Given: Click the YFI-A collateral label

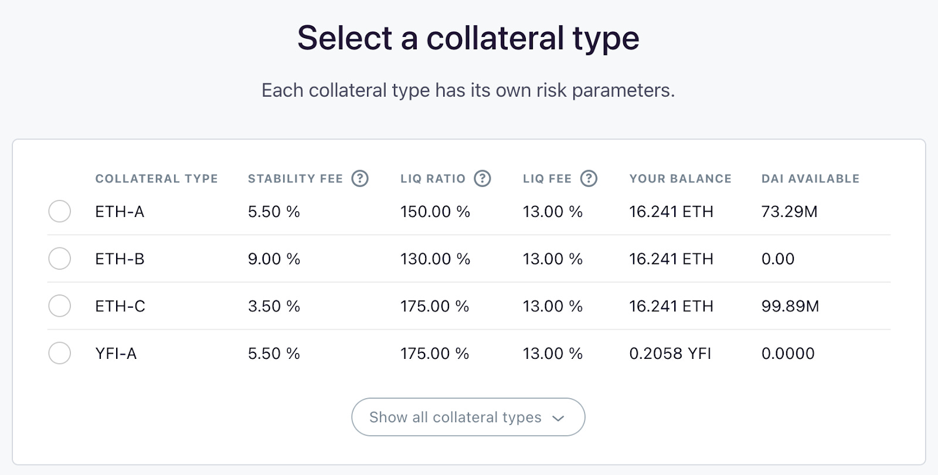Looking at the screenshot, I should 116,354.
